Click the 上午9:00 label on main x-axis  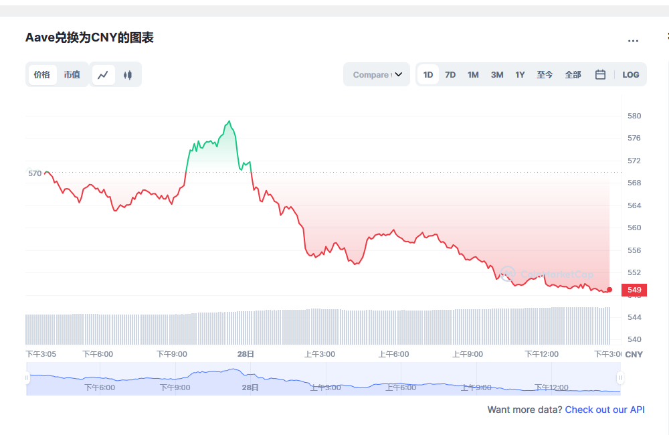pyautogui.click(x=468, y=354)
